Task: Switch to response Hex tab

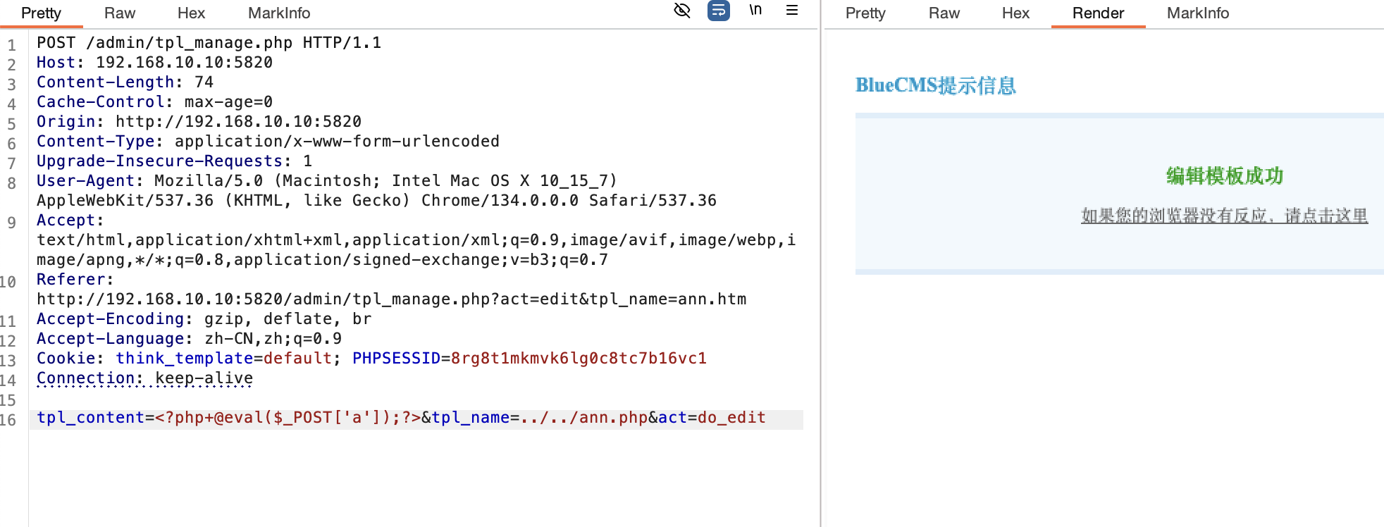Action: pos(1015,13)
